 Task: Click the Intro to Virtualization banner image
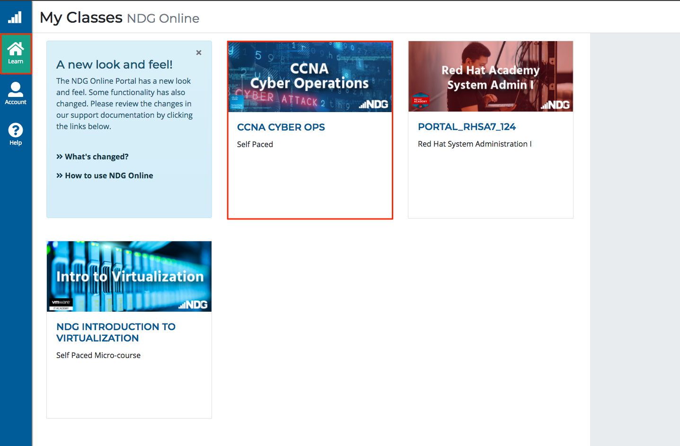pos(129,276)
